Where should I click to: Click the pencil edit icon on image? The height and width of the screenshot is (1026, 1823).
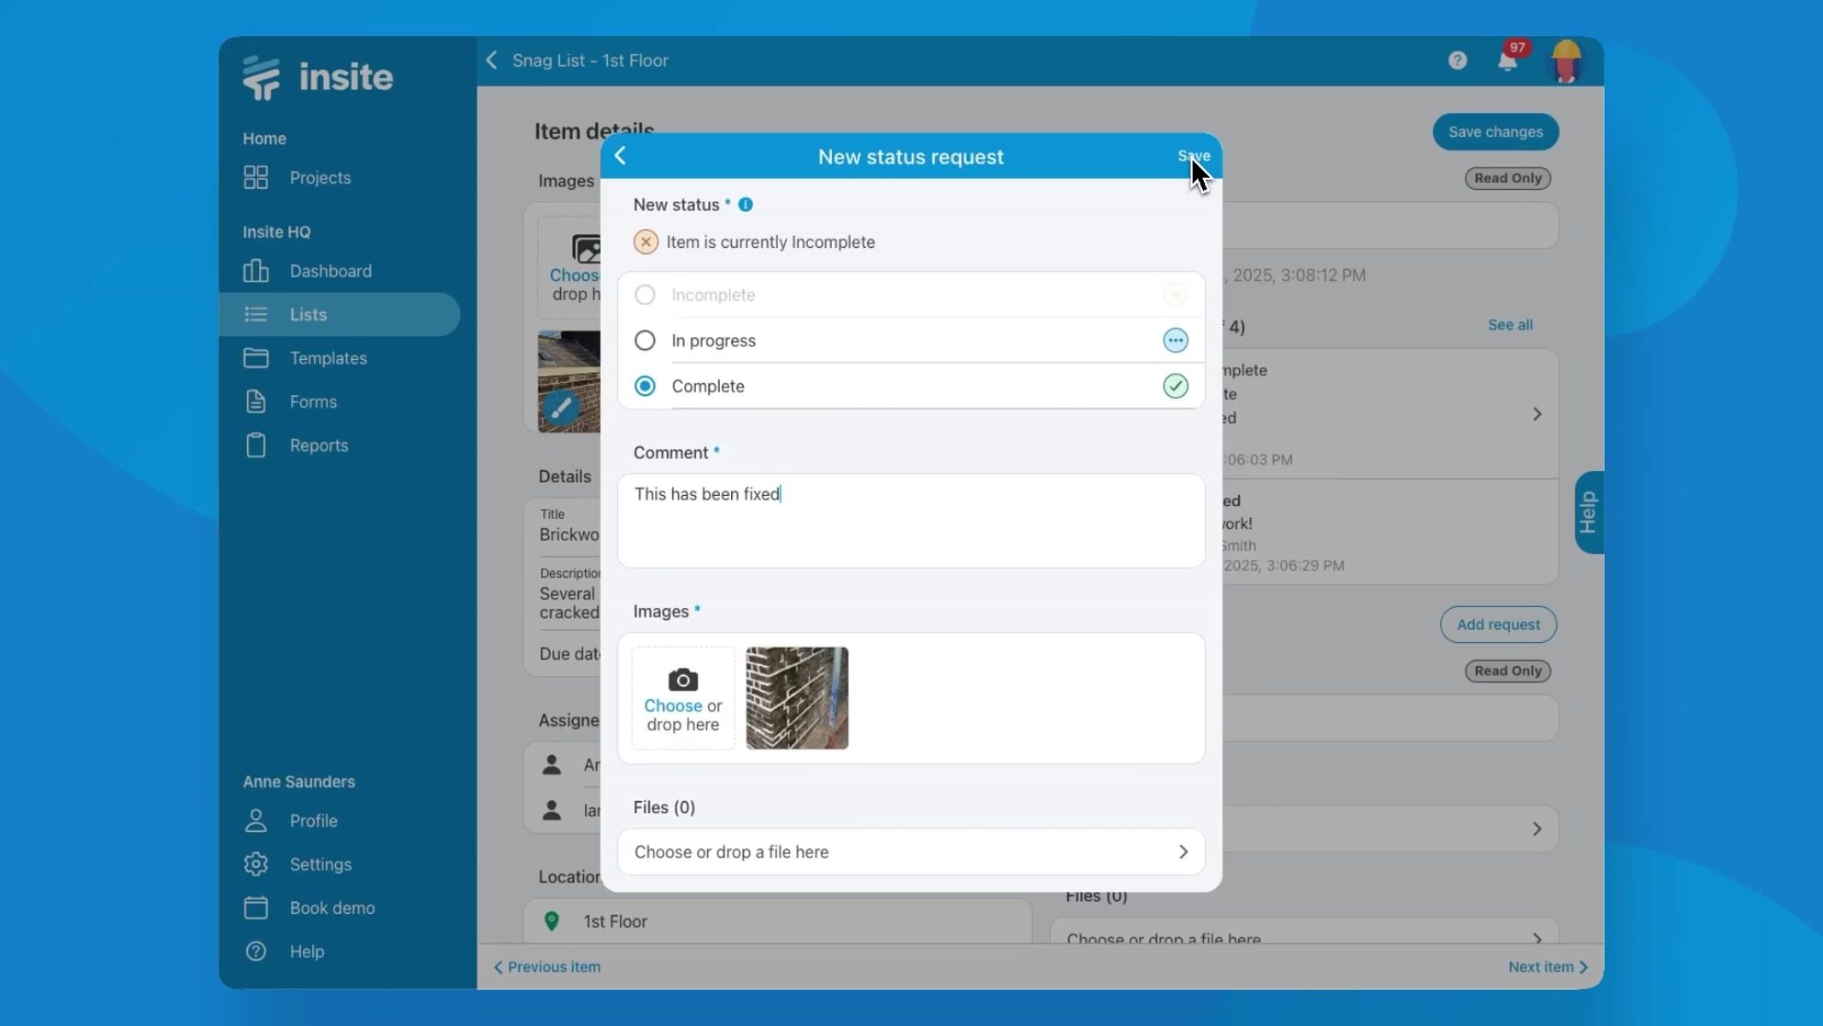point(561,408)
